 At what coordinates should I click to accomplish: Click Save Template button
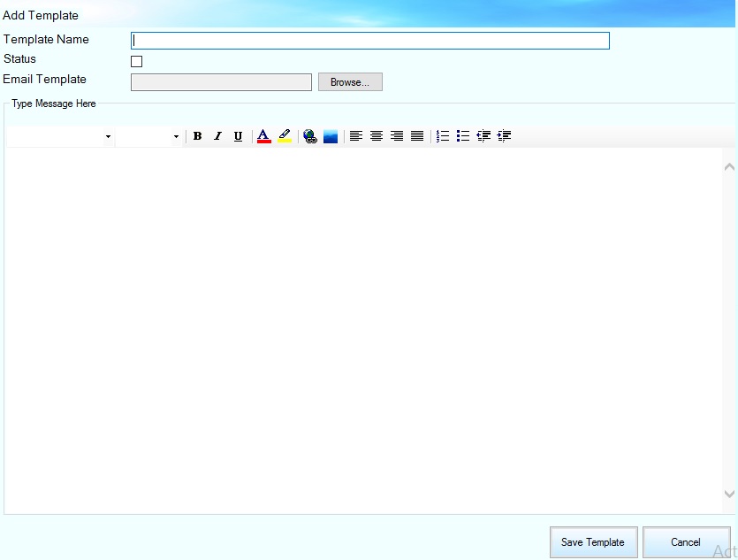[594, 542]
